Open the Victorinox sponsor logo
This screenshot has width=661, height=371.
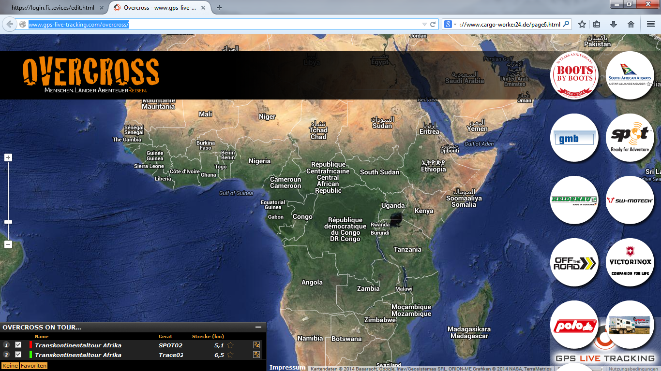point(630,262)
